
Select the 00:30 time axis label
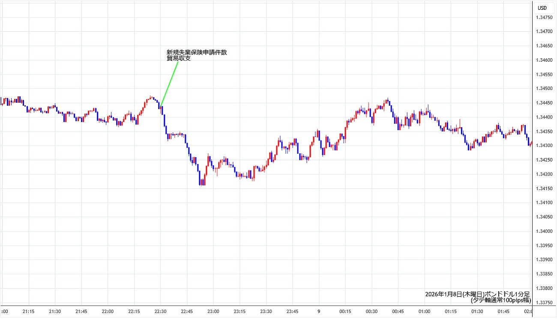(x=371, y=311)
